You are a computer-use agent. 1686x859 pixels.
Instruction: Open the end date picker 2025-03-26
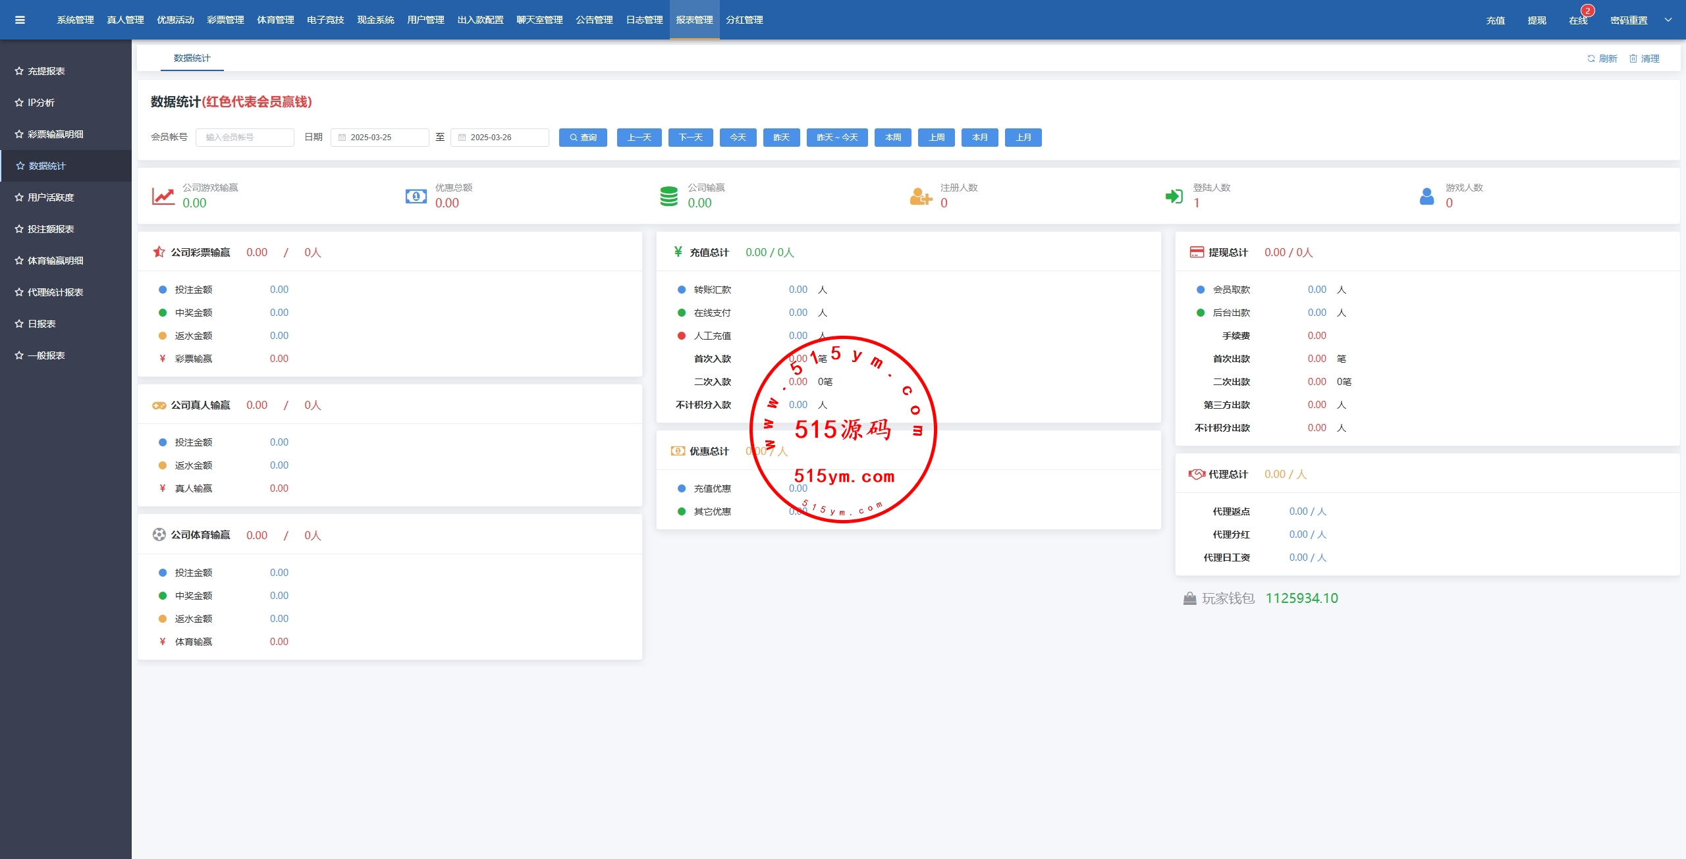[499, 138]
